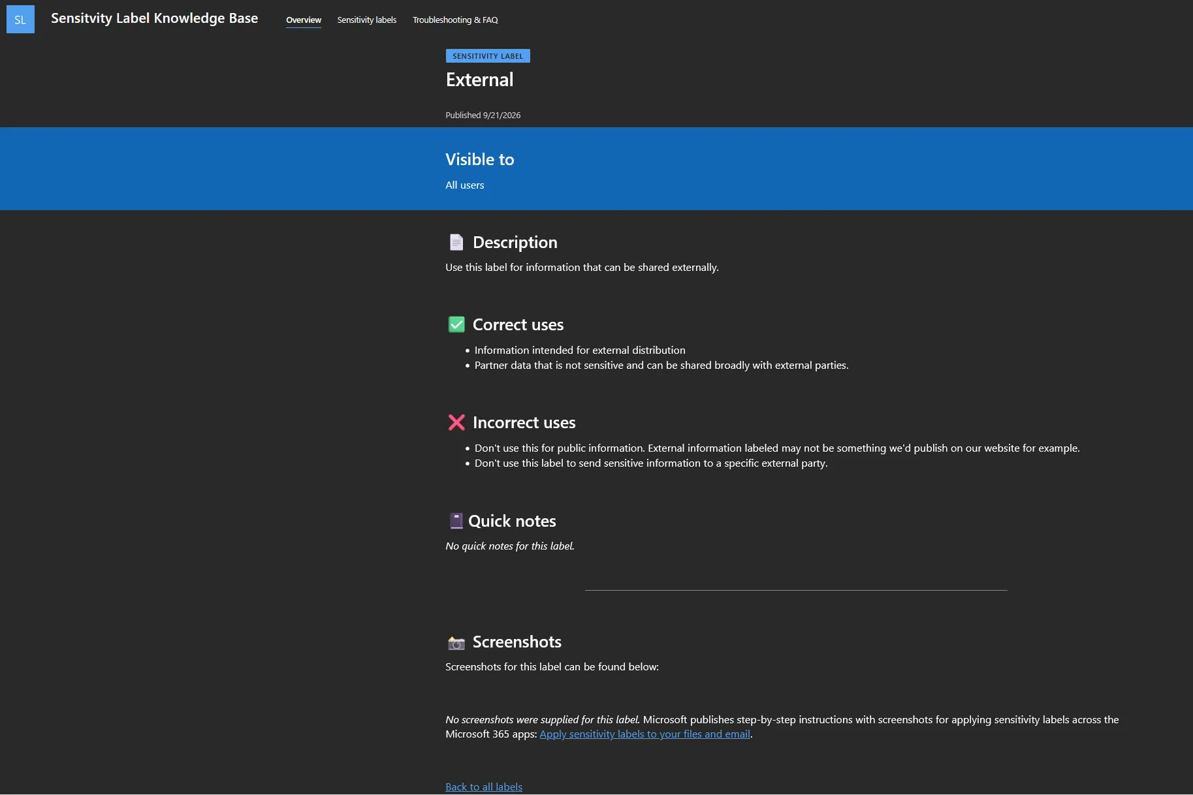Click the SL site logo icon
1193x795 pixels.
(x=20, y=20)
